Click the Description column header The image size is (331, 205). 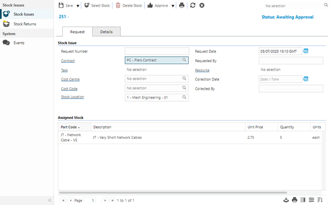pos(168,127)
